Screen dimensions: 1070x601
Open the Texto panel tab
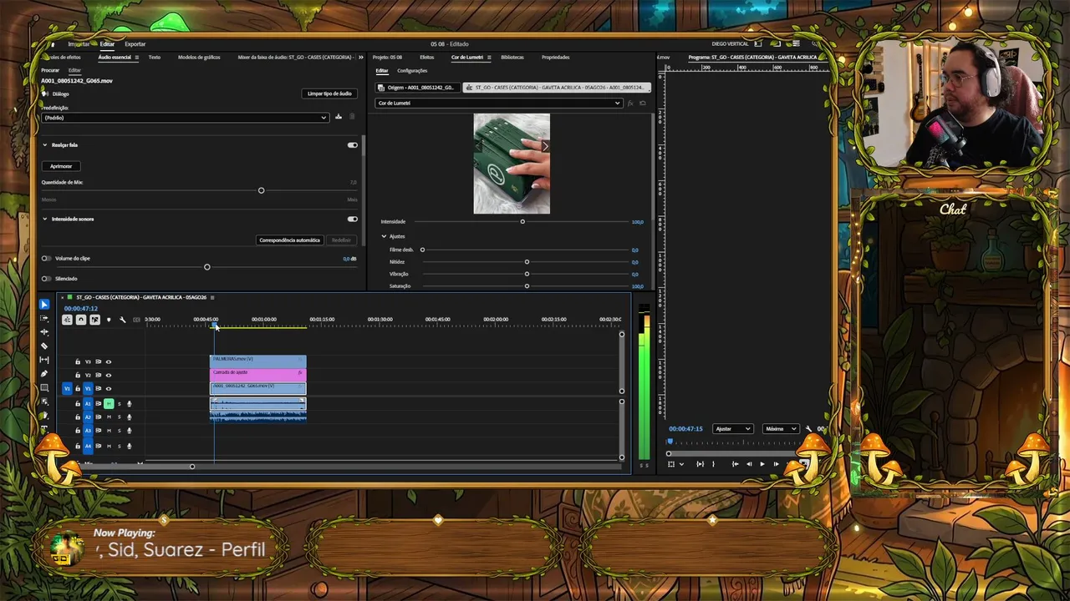point(155,58)
